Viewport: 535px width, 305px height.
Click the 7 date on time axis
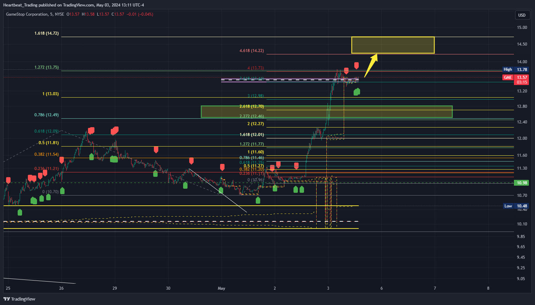coord(435,288)
